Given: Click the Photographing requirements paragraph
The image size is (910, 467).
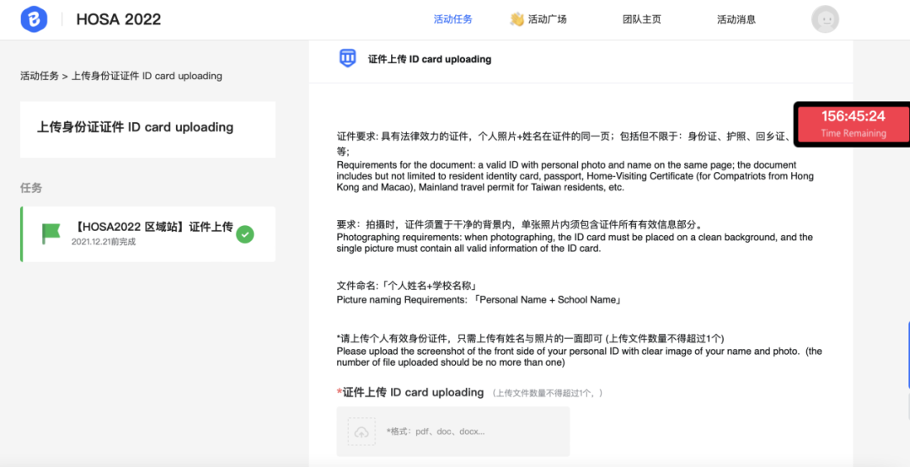Looking at the screenshot, I should tap(575, 243).
